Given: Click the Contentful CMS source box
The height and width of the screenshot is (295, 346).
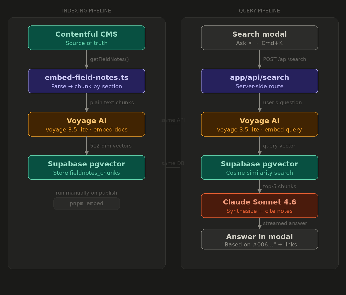Looking at the screenshot, I should tap(86, 38).
